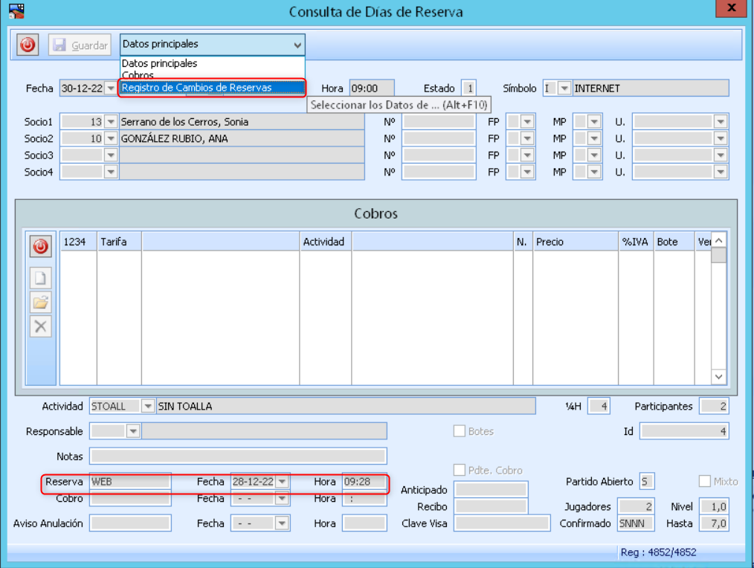This screenshot has height=568, width=754.
Task: Open the Socio1 number dropdown
Action: coord(112,121)
